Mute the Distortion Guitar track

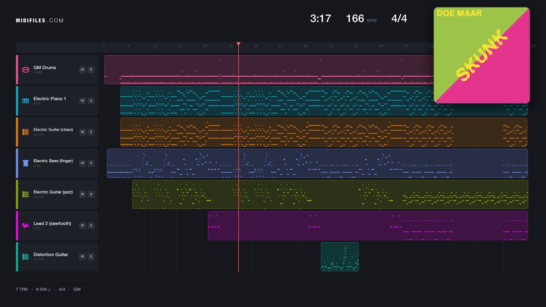point(82,257)
